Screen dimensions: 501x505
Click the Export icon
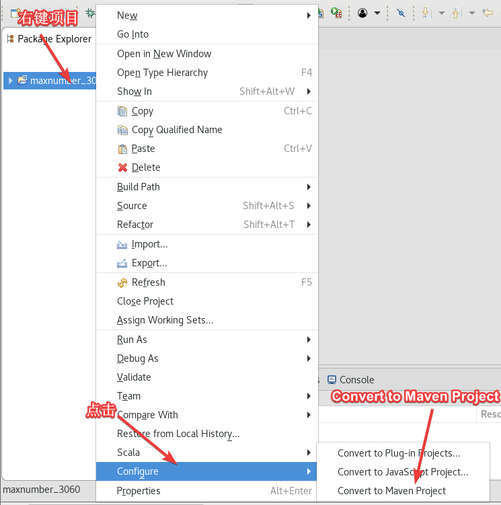click(x=122, y=264)
